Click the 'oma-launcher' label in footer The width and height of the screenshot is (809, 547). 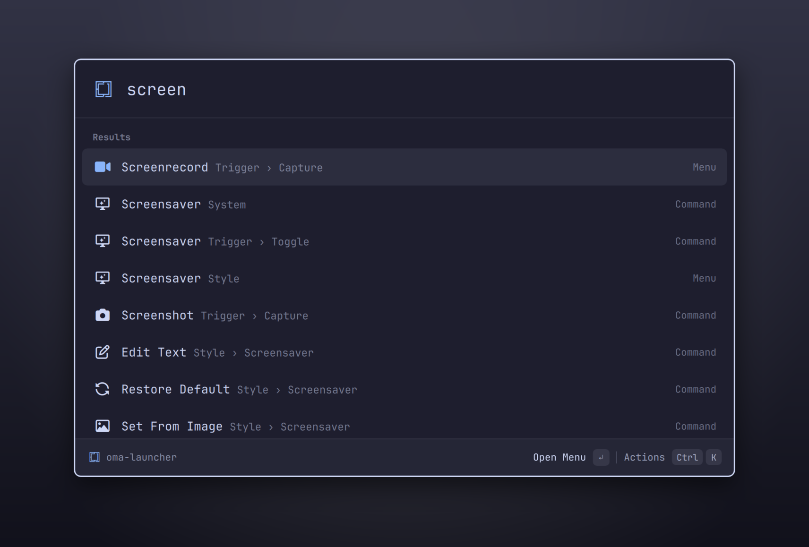[141, 457]
